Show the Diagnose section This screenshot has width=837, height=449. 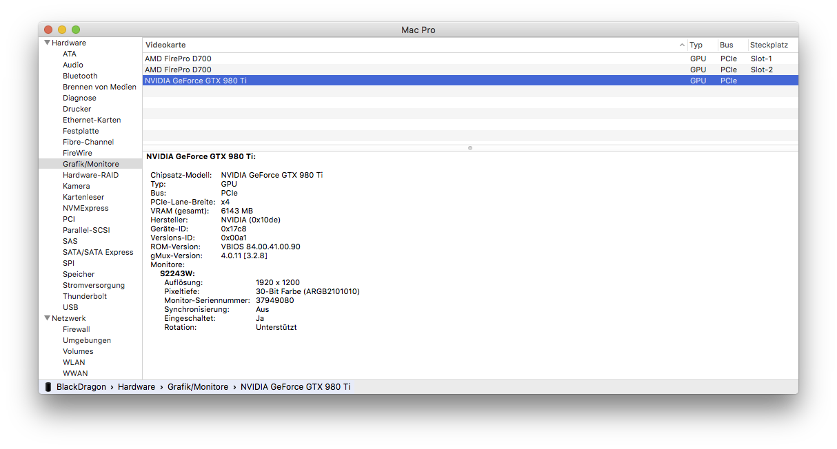(x=79, y=98)
